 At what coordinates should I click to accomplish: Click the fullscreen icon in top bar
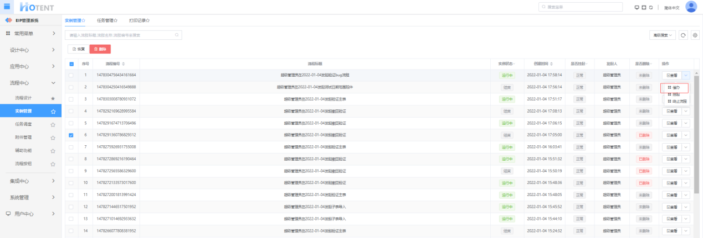pyautogui.click(x=644, y=7)
